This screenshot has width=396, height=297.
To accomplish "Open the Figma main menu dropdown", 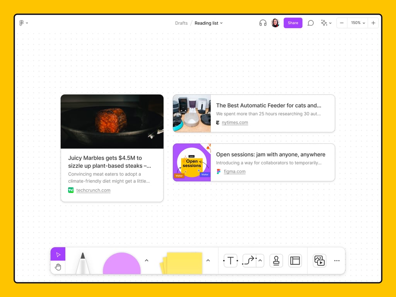I will [x=24, y=23].
